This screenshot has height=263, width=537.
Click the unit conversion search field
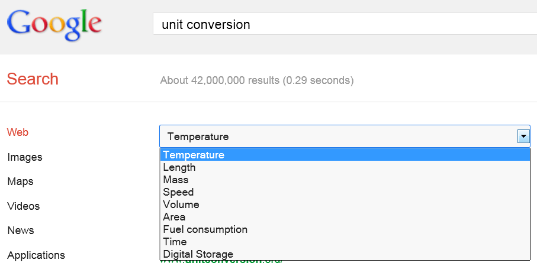343,25
